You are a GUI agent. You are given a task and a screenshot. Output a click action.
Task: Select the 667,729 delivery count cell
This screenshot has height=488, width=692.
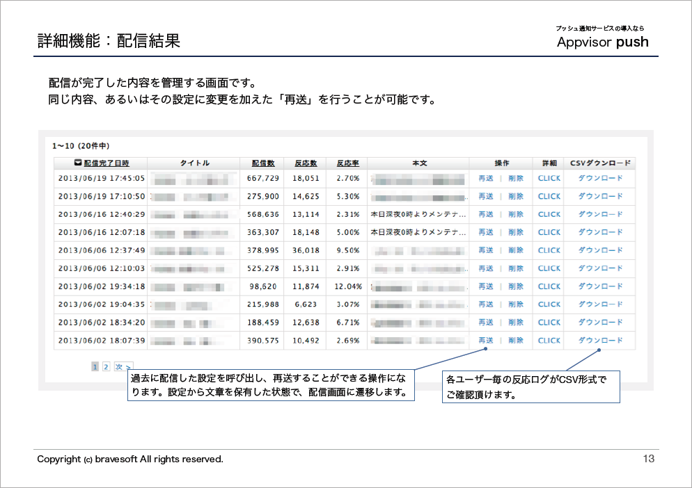click(263, 178)
